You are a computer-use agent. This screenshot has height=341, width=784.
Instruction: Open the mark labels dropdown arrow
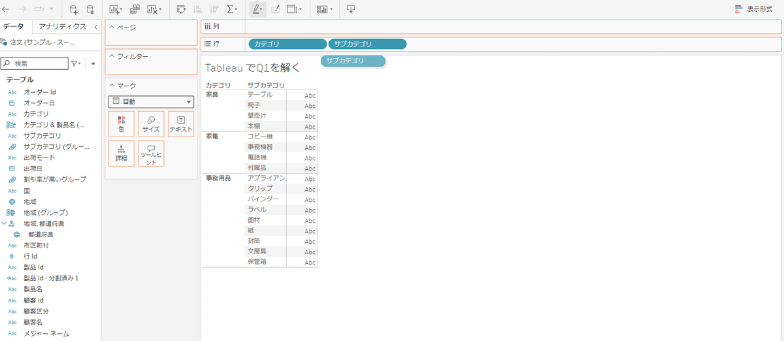point(301,10)
